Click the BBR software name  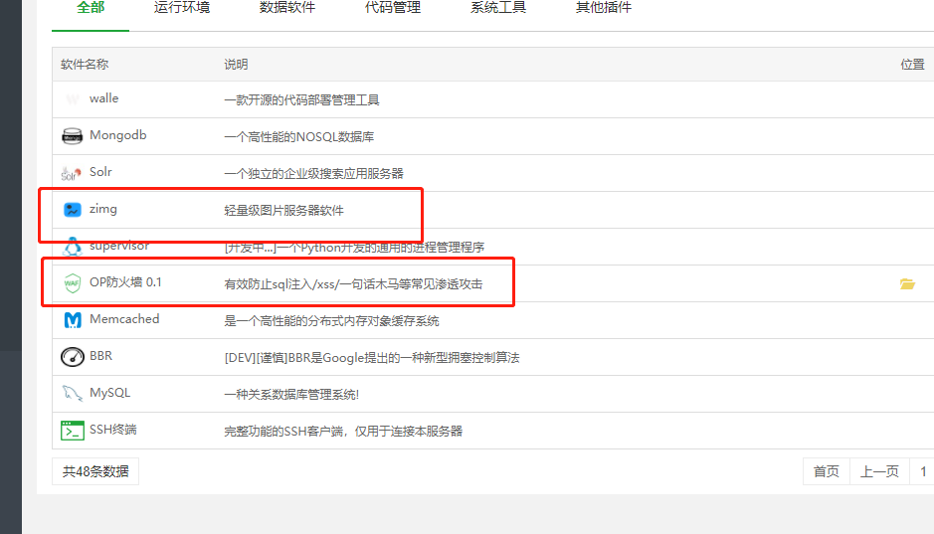coord(100,356)
